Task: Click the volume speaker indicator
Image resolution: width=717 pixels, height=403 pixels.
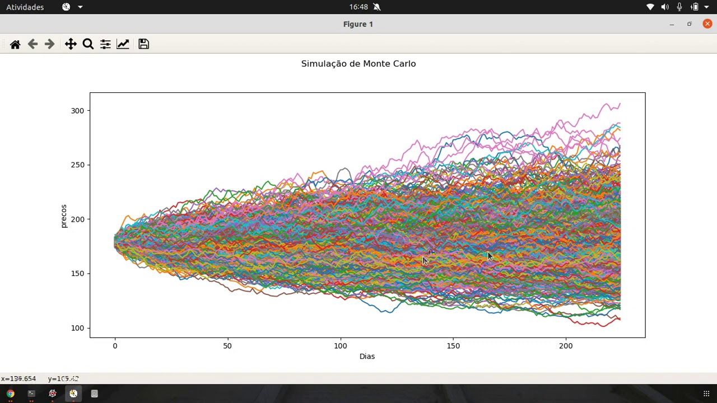Action: tap(665, 7)
